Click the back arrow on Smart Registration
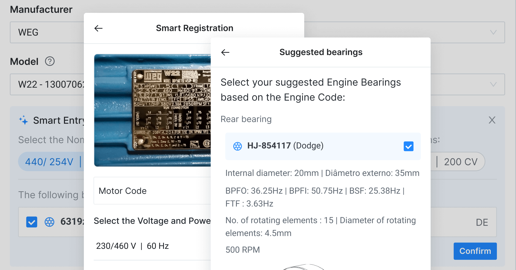Viewport: 516px width, 270px height. tap(99, 28)
